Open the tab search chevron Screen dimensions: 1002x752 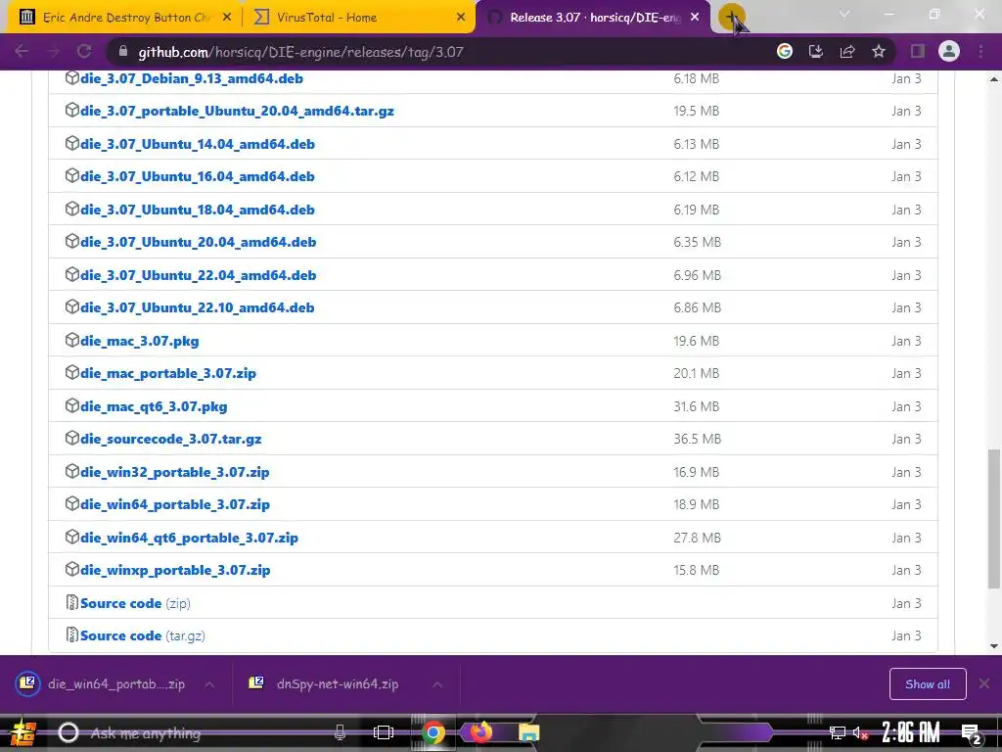(844, 14)
